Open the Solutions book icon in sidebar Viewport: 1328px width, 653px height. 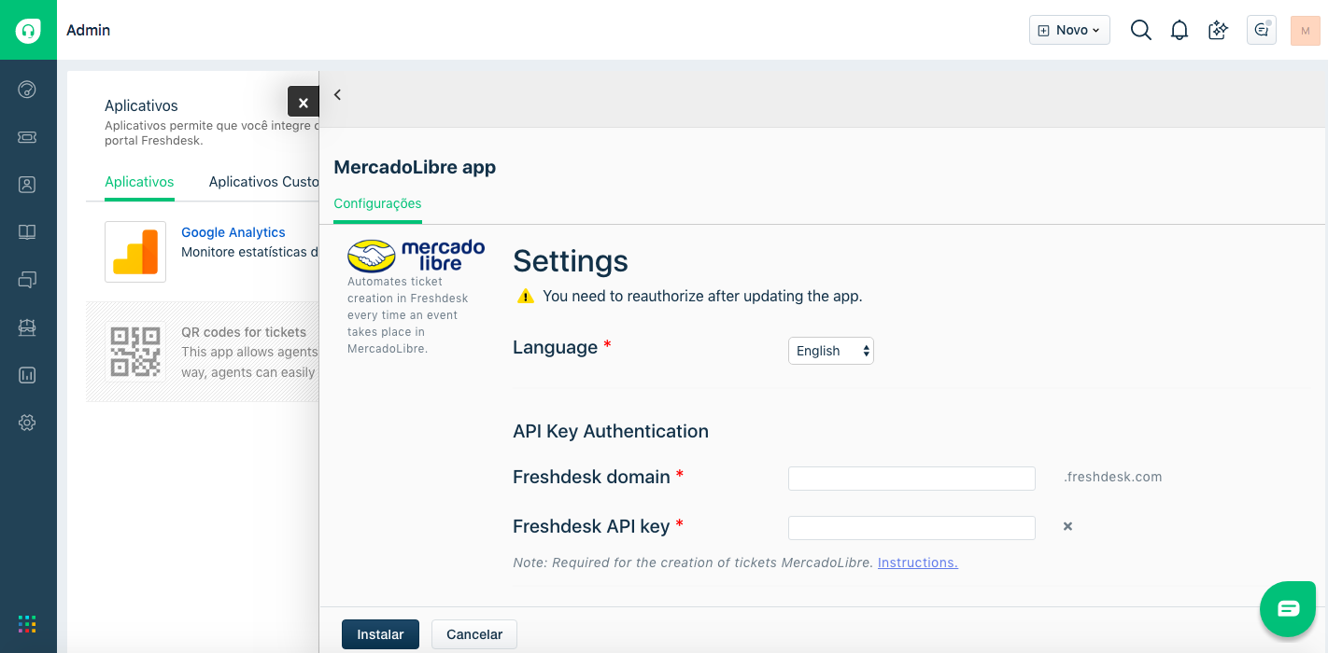pos(27,232)
